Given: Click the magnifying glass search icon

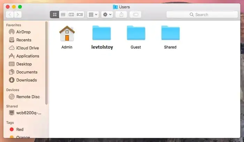Looking at the screenshot, I should tap(192, 15).
